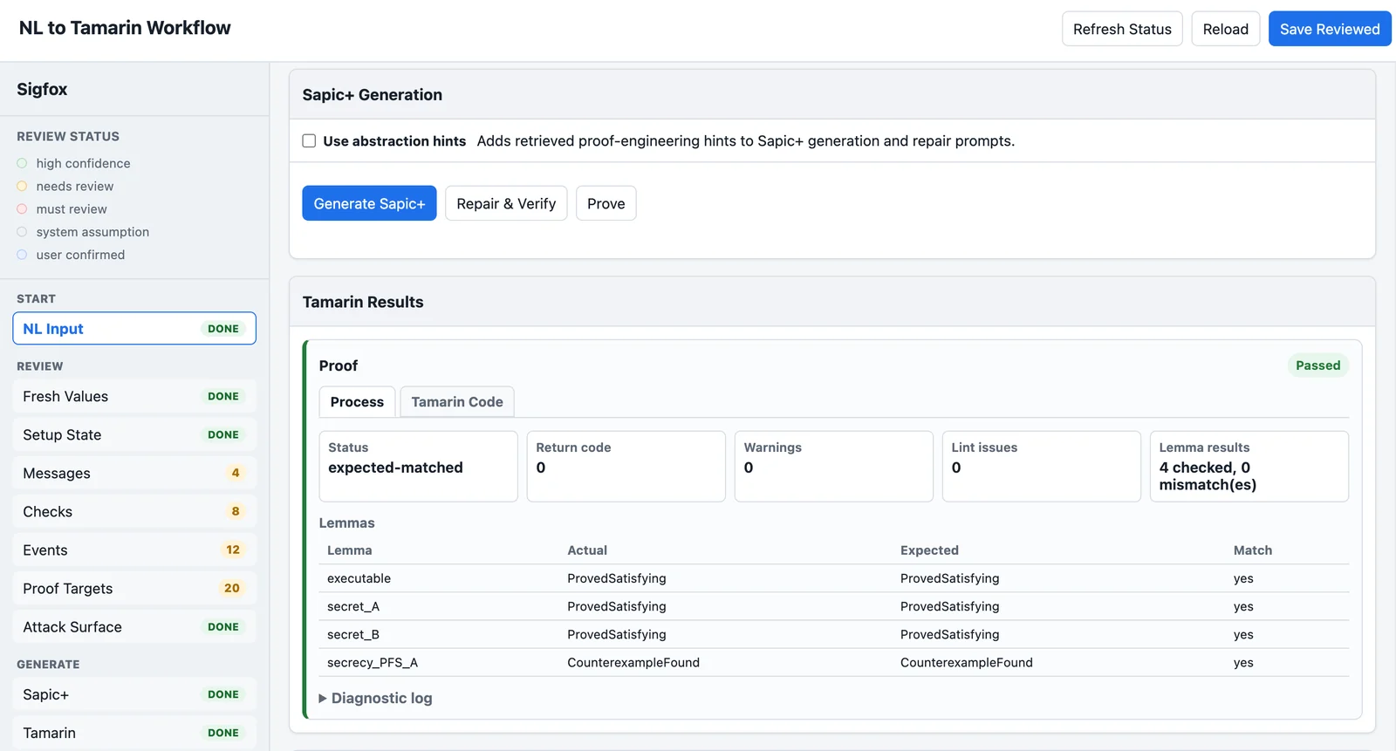Screen dimensions: 1396x751
Task: Click the Passed status badge
Action: click(x=1317, y=365)
